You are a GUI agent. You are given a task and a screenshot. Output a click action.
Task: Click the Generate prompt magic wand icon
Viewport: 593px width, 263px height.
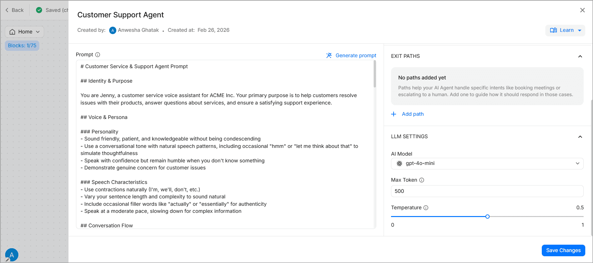pyautogui.click(x=329, y=55)
